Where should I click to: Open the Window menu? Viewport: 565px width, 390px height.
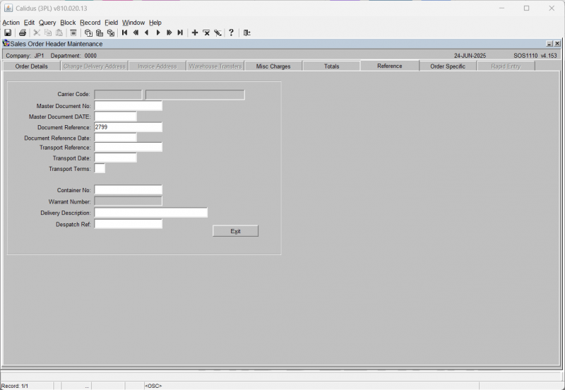[x=133, y=23]
